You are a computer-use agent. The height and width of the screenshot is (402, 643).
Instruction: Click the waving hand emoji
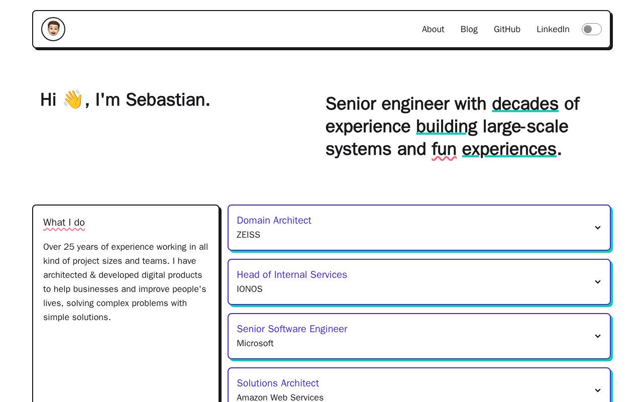pos(73,99)
